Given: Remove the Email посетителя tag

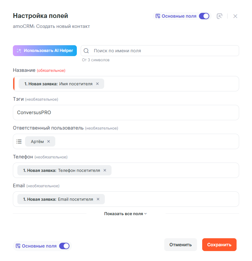Looking at the screenshot, I should 98,199.
